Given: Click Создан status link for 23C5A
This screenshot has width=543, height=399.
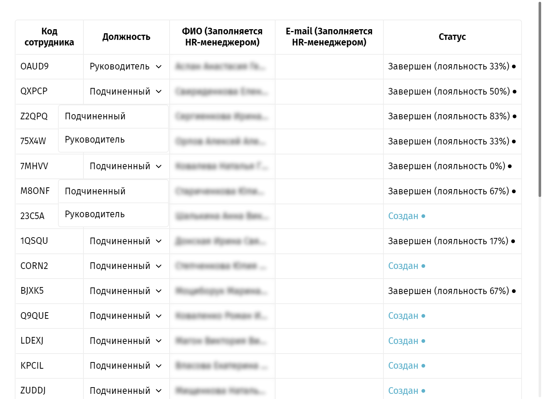Looking at the screenshot, I should click(403, 216).
